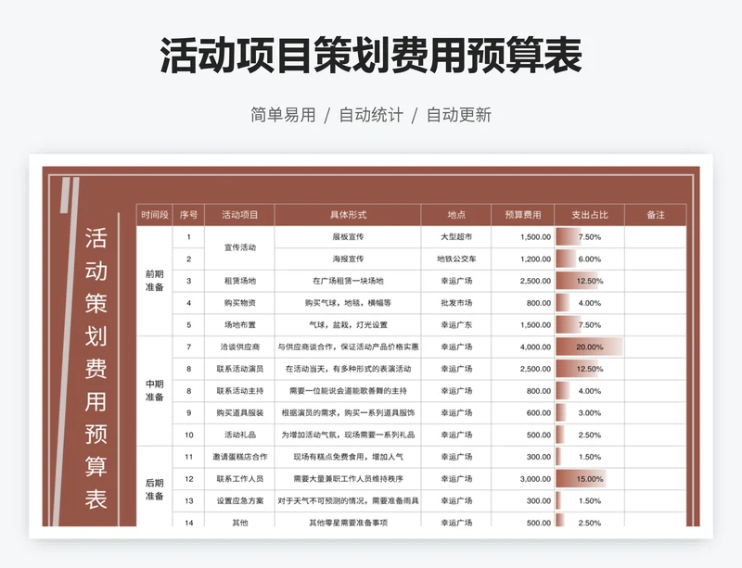Click the 2,500.00 budget for 租赁场地
This screenshot has height=568, width=742.
pyautogui.click(x=523, y=281)
